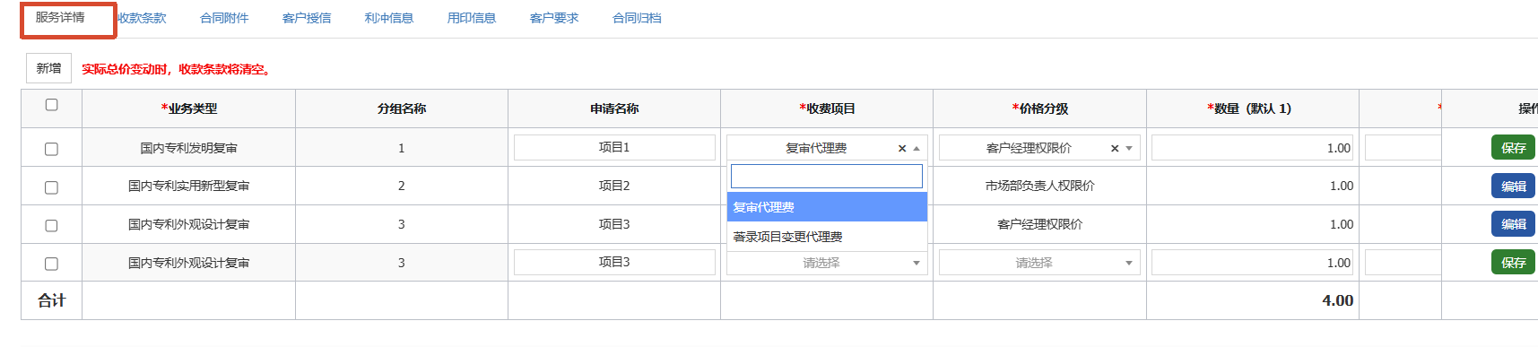Go to the 客户授信 tab
The height and width of the screenshot is (347, 1538).
307,18
